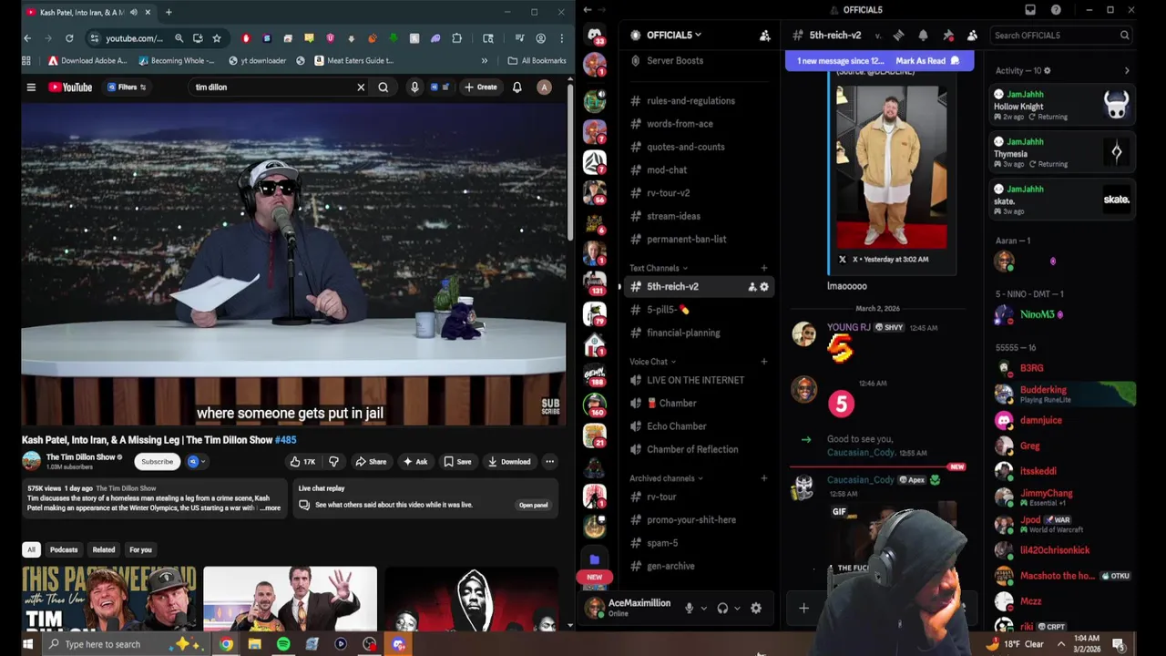This screenshot has width=1166, height=656.
Task: Open the All Bookmarks folder
Action: 537,61
